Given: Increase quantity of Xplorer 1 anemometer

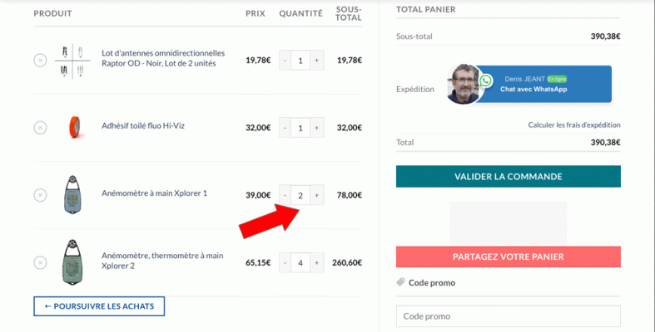Looking at the screenshot, I should click(316, 195).
